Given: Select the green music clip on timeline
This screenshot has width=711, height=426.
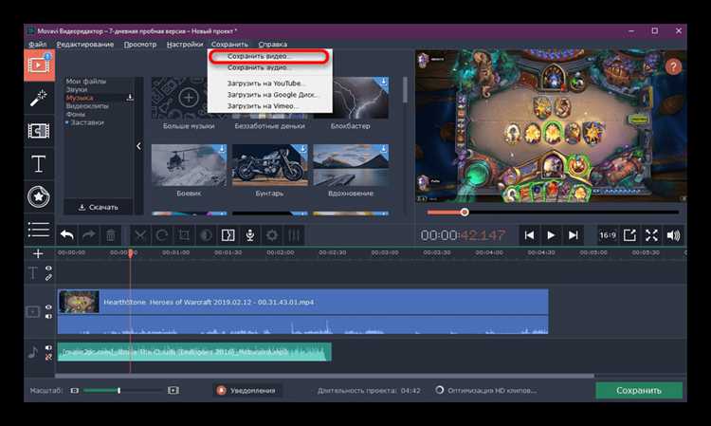Looking at the screenshot, I should [x=194, y=352].
